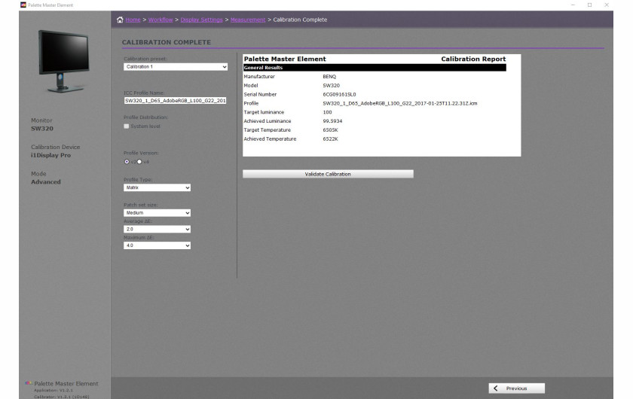
Task: Go to the Workflow breadcrumb link
Action: click(161, 20)
